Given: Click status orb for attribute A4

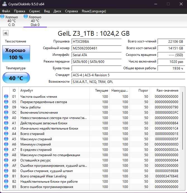Looking at the screenshot, I should click(6, 134).
